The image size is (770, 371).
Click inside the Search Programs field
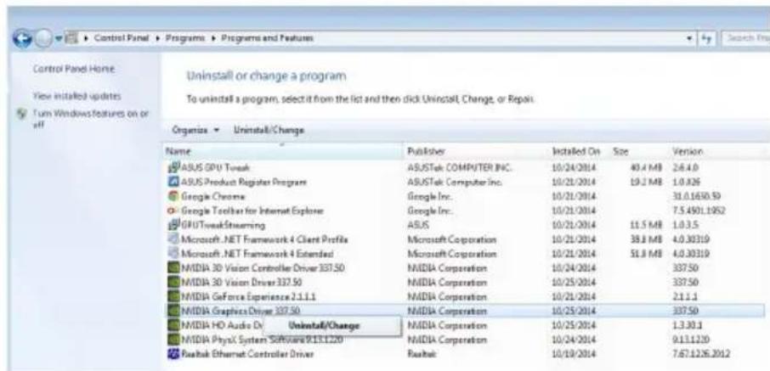[x=745, y=38]
